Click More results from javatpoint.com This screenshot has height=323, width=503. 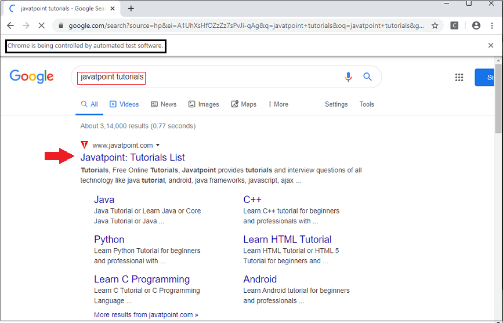(146, 315)
